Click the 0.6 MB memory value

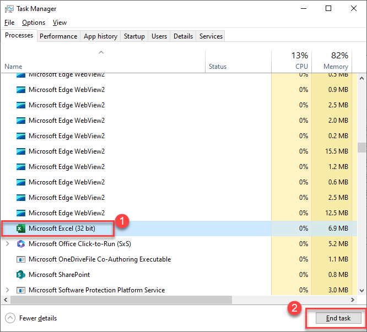338,182
